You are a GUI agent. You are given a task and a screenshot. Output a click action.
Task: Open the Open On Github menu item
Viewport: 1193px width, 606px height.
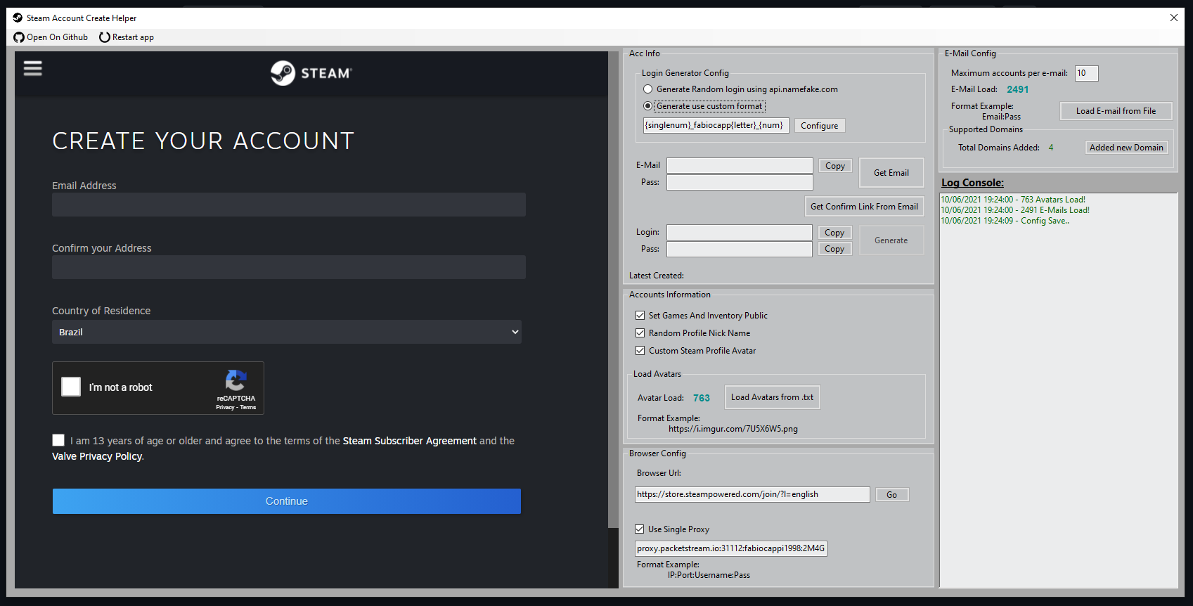(51, 37)
